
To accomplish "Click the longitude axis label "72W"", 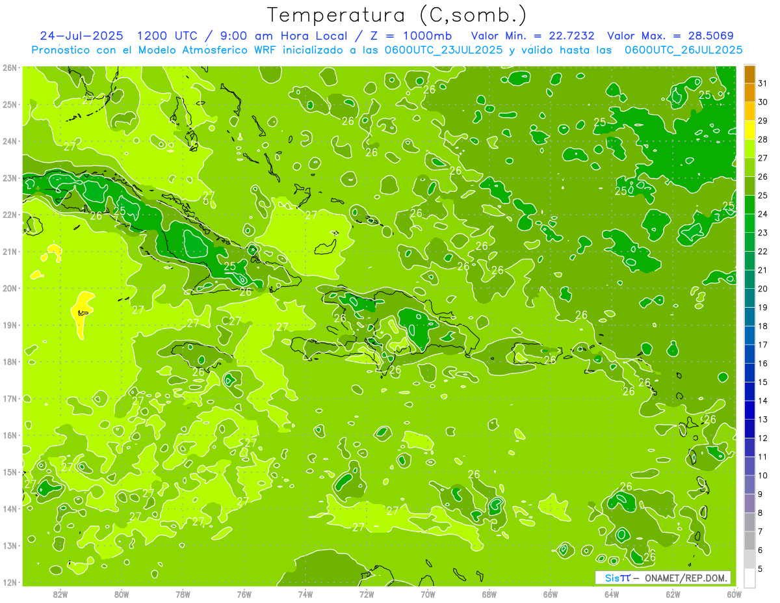I will pos(367,594).
